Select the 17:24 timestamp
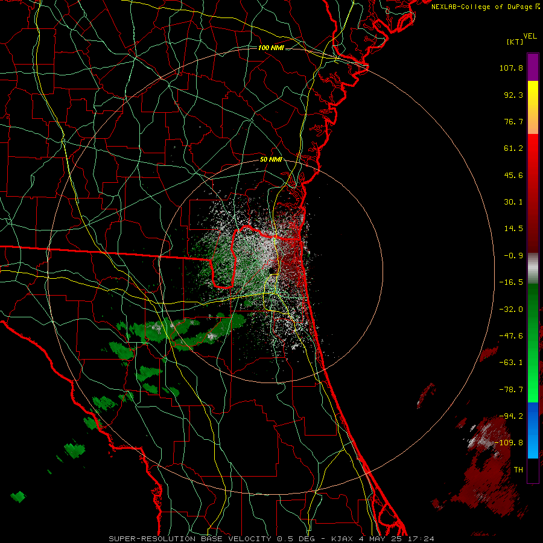 coord(421,539)
